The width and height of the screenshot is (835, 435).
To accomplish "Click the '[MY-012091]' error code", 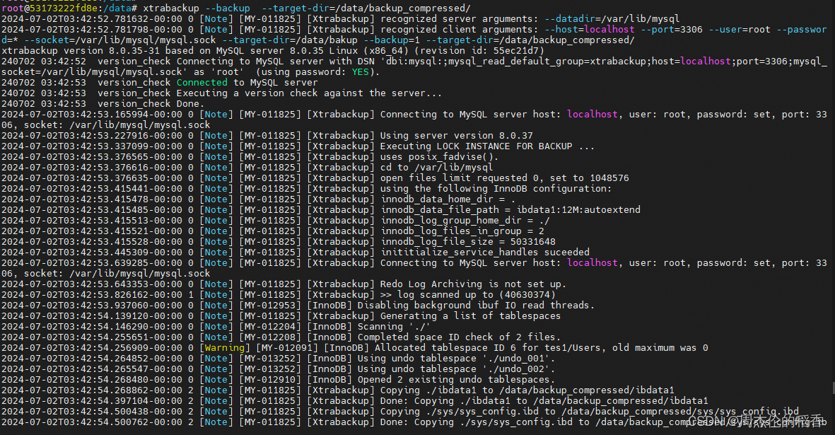I will coord(287,349).
